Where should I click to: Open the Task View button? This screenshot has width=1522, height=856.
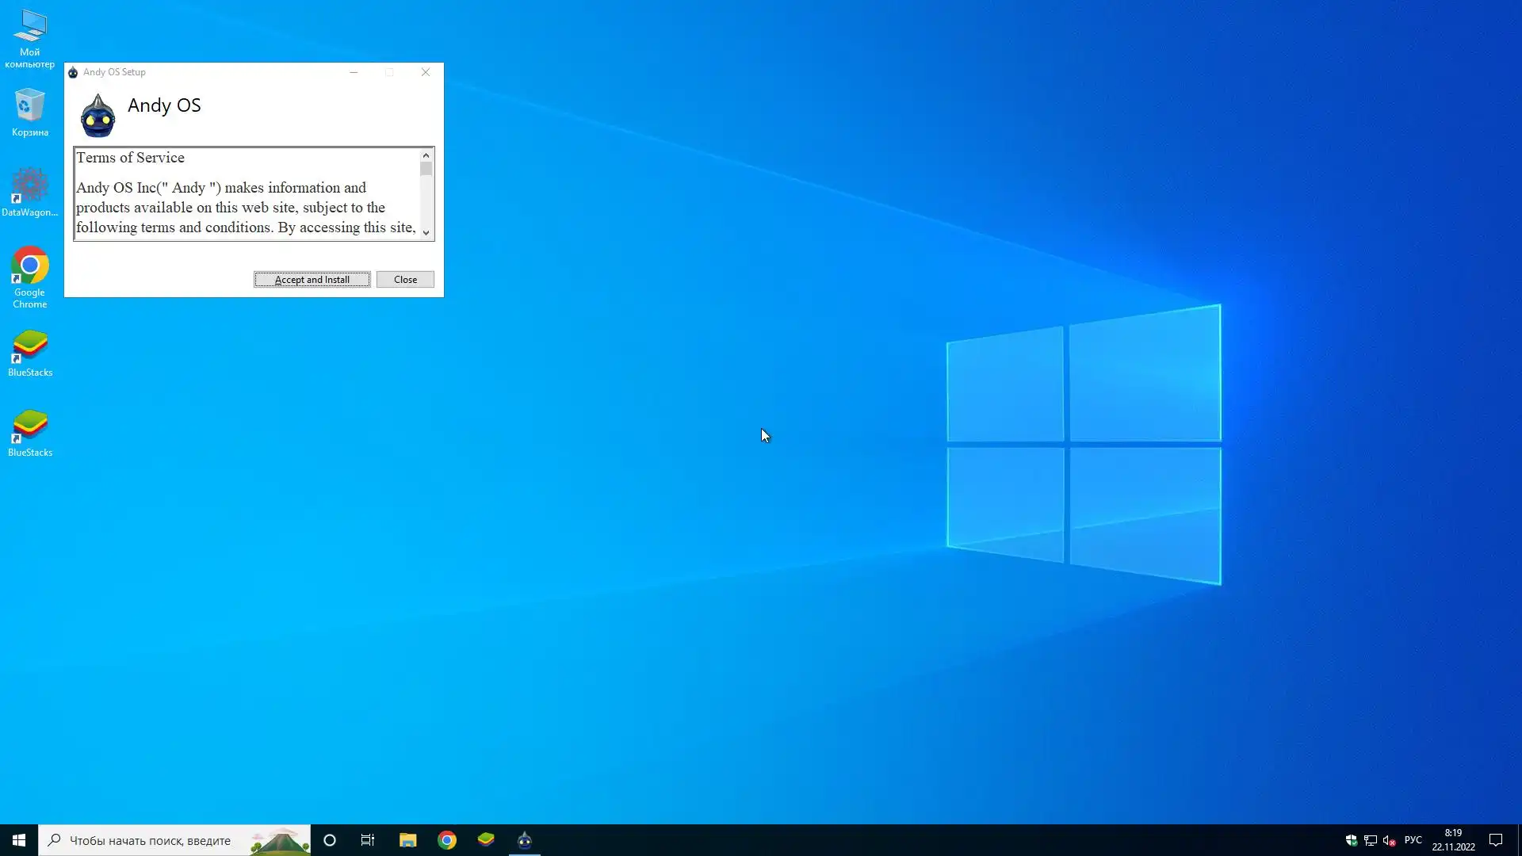click(x=368, y=840)
